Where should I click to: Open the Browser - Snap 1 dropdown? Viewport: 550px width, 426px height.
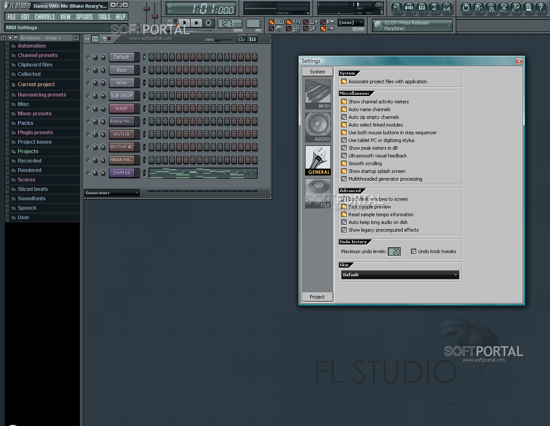pyautogui.click(x=43, y=38)
